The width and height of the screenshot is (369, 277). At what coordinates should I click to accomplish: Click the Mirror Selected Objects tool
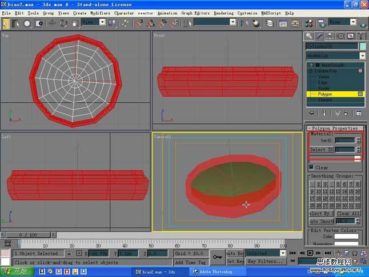[x=244, y=23]
